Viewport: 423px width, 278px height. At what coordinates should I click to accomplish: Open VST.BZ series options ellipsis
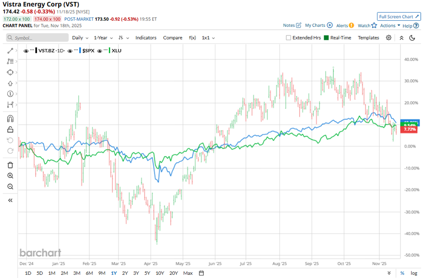click(32, 50)
